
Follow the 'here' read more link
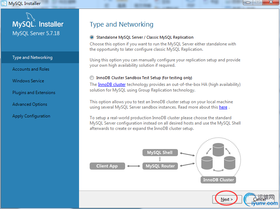223,107
